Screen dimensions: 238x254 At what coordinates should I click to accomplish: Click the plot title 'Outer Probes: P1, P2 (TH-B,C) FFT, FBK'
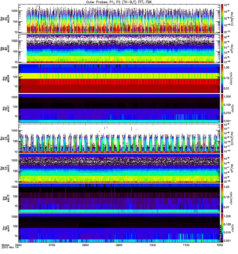119,2
